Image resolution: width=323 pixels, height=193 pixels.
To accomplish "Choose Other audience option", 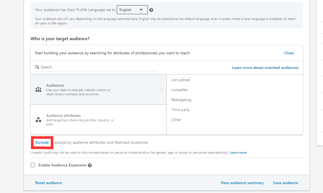I will pyautogui.click(x=176, y=120).
